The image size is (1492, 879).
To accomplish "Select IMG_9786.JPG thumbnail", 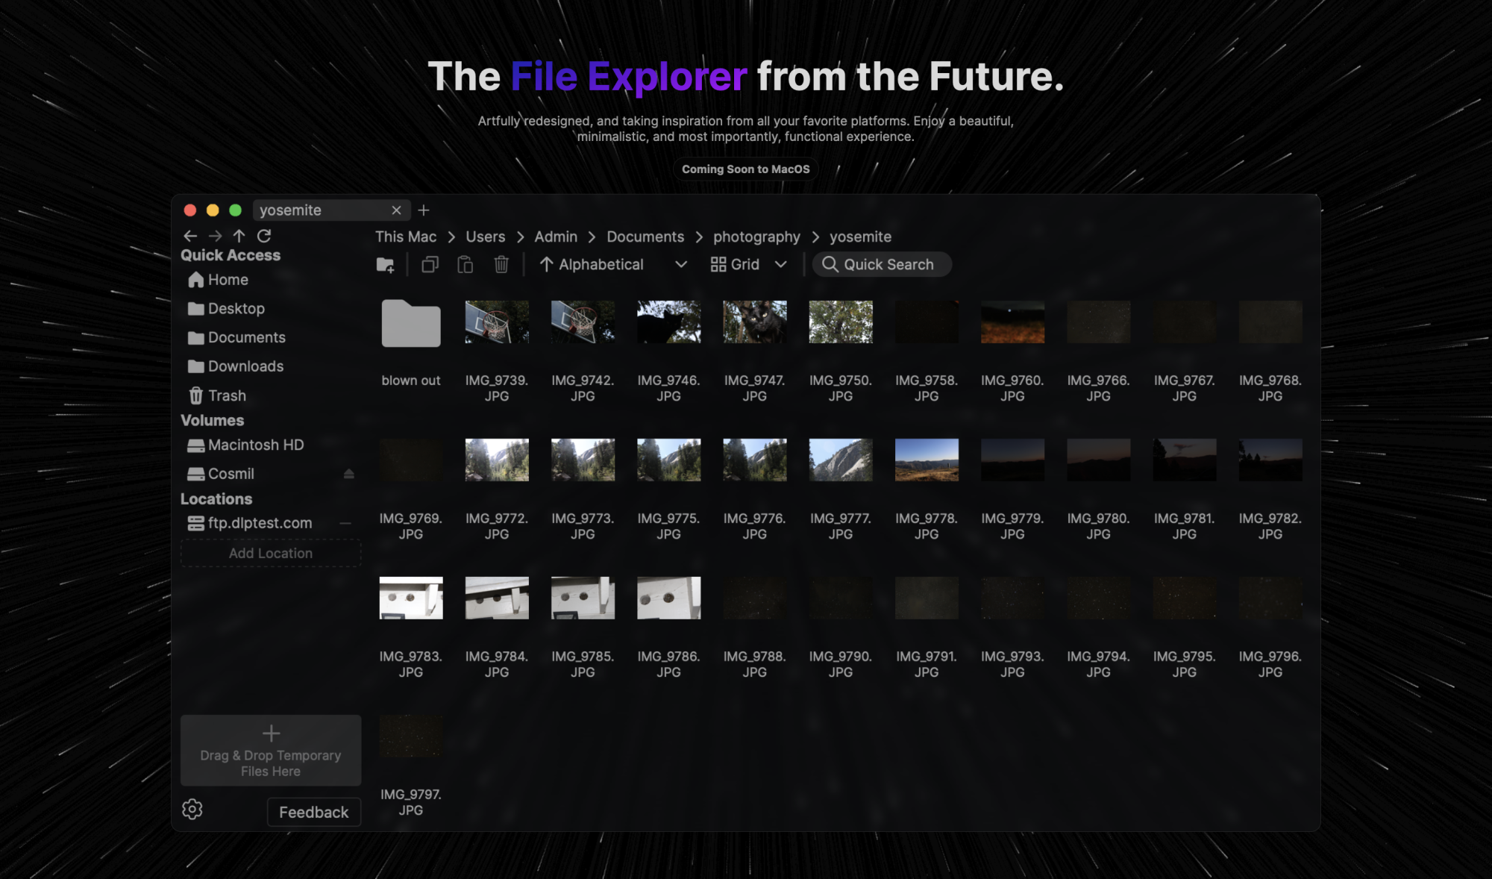I will click(x=668, y=598).
